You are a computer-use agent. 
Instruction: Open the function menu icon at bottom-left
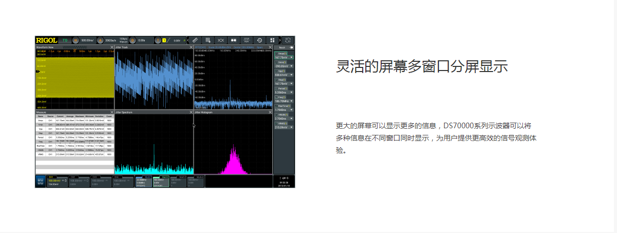[x=40, y=181]
